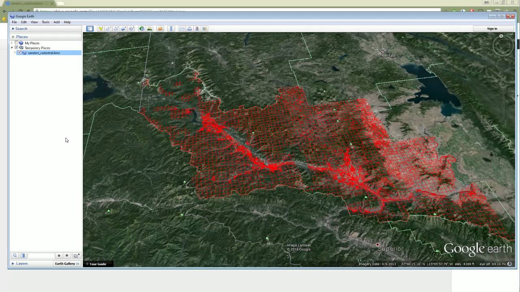Click the Look joystick navigation ring
The width and height of the screenshot is (520, 292).
503,46
